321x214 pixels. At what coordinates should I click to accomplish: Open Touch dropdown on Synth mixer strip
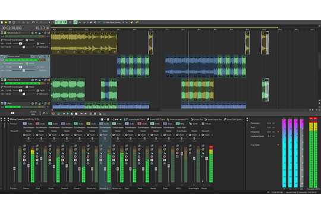tap(199, 135)
